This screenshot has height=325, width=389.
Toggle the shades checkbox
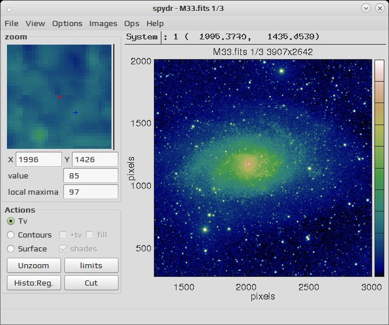63,249
